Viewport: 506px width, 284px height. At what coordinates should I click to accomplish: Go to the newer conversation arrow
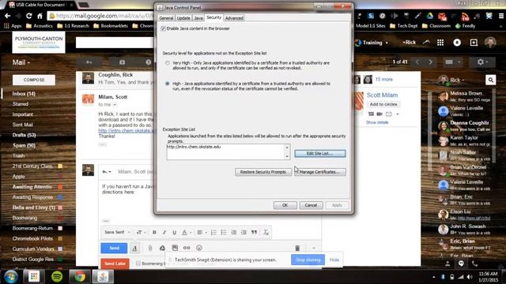[x=417, y=62]
